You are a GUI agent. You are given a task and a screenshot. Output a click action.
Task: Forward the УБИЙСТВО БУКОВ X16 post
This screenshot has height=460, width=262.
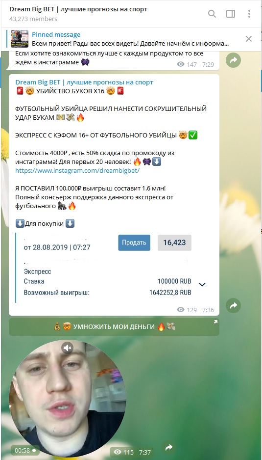(x=233, y=306)
